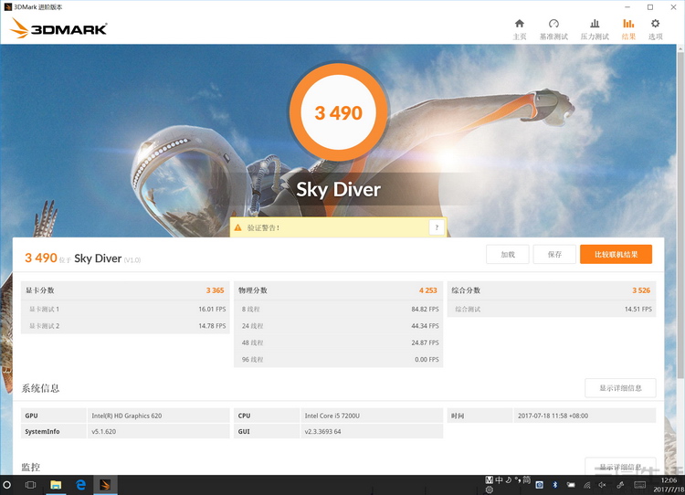Open Task View on the taskbar
The width and height of the screenshot is (685, 495).
(30, 485)
